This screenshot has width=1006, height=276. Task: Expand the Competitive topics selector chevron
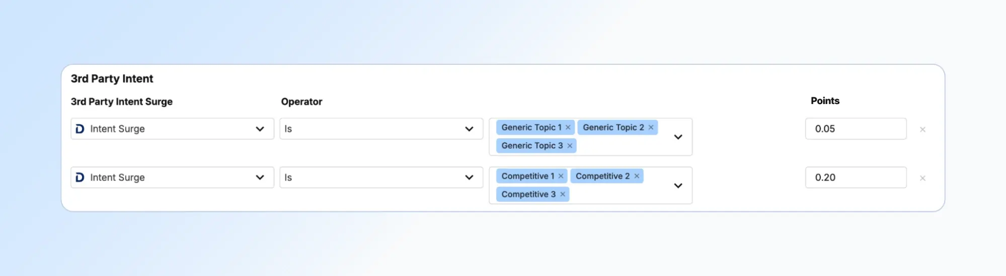(x=678, y=186)
